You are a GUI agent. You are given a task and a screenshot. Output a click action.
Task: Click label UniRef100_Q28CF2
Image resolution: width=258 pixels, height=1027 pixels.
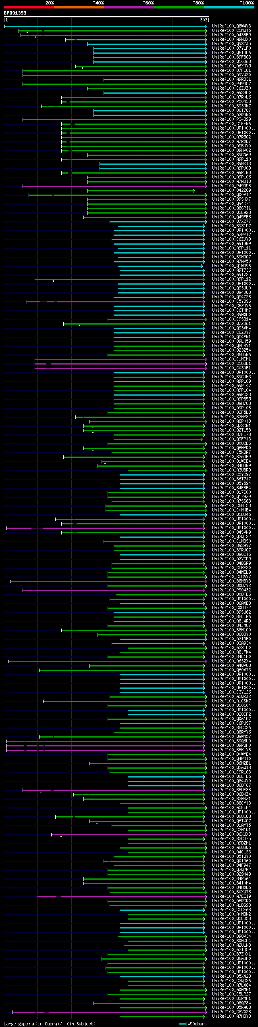(x=231, y=715)
